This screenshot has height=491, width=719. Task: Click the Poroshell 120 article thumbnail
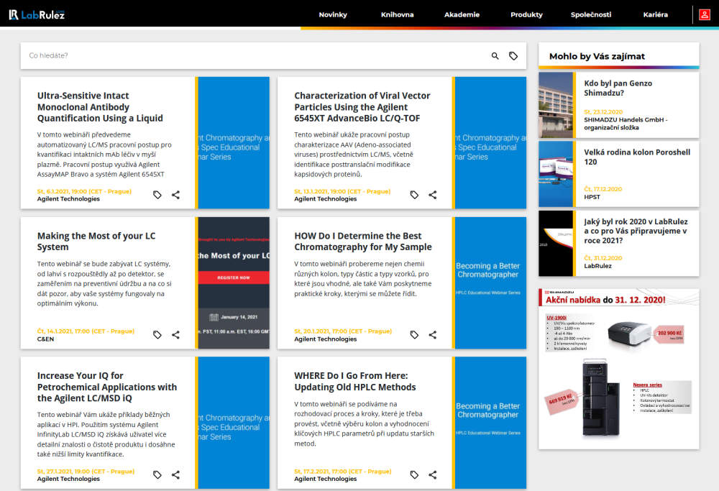tap(556, 174)
